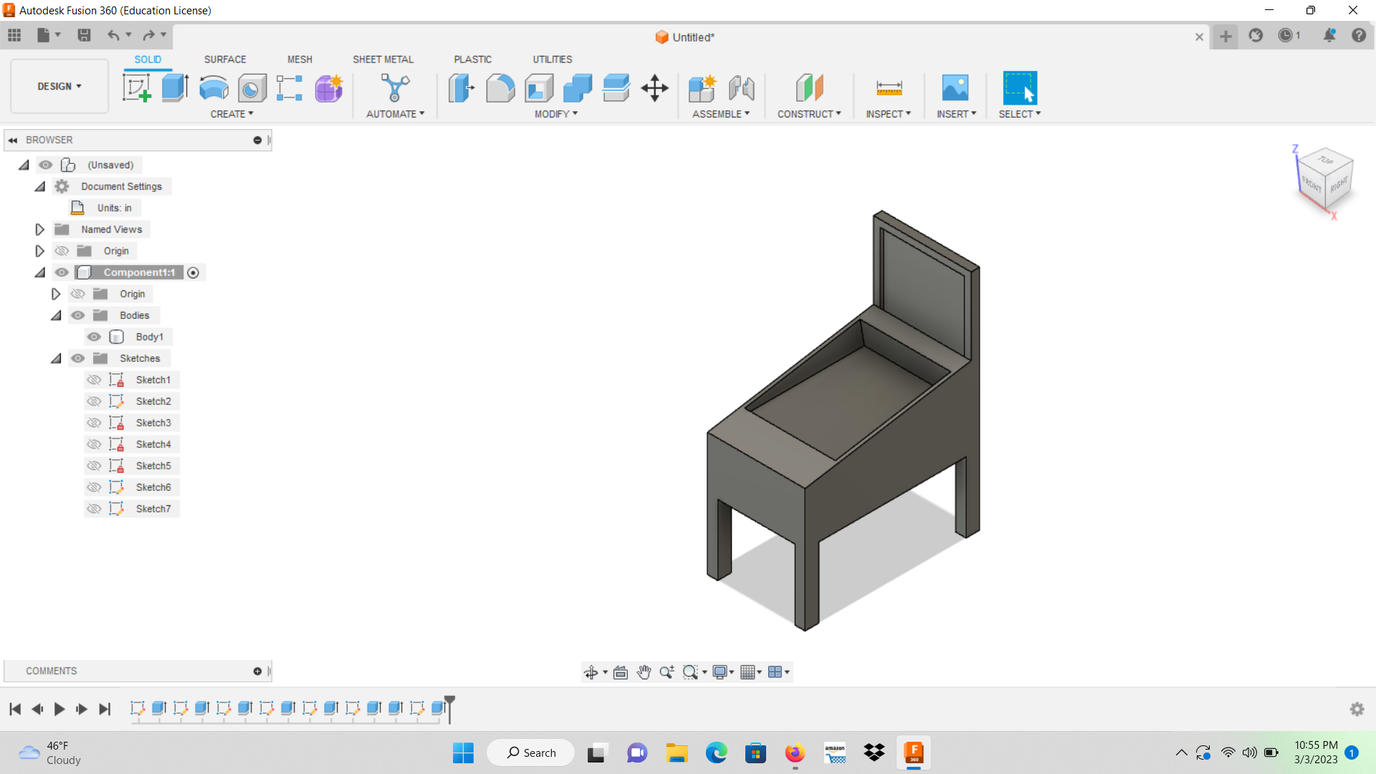Open the Construct offset plane tool

tap(809, 87)
